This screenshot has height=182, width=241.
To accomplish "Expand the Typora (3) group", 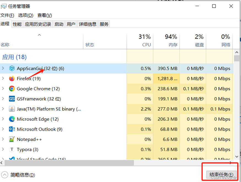I will (x=3, y=149).
